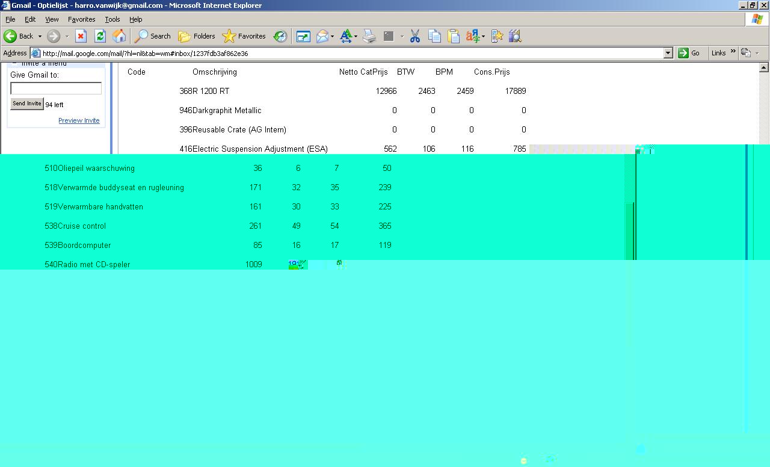The height and width of the screenshot is (467, 770).
Task: Click the page's vertical scrollbar up arrow
Action: 764,68
